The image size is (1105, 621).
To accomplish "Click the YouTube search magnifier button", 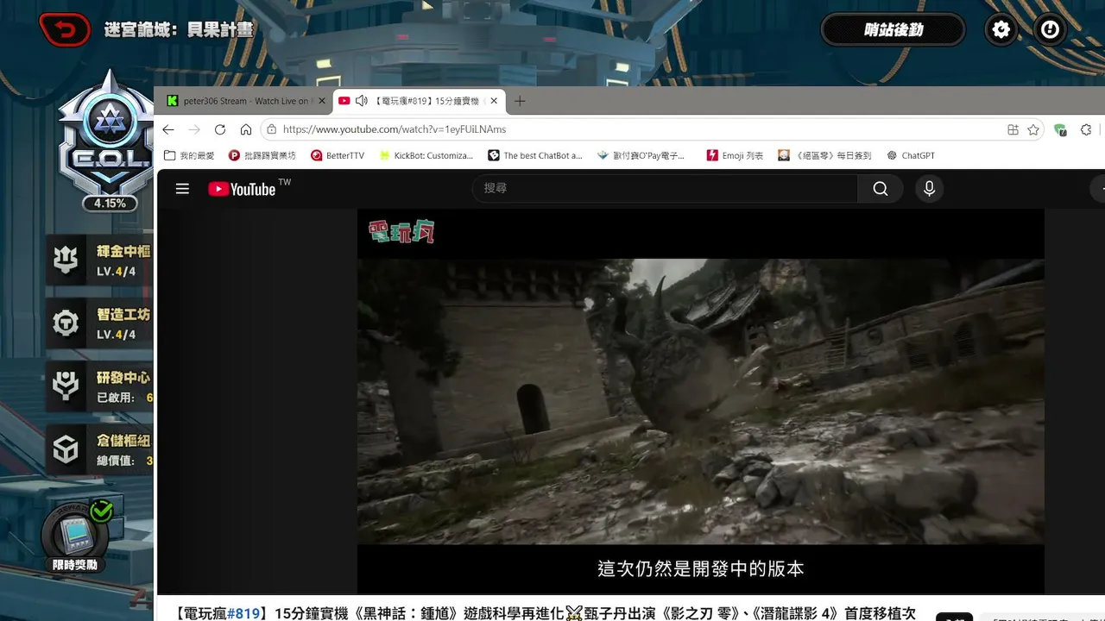I will coord(881,188).
